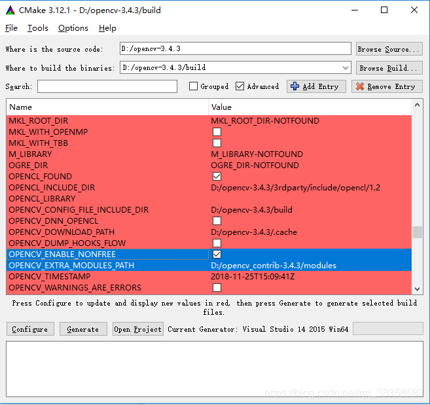Click the opencv_contrib-3.4.3/modules path value
The image size is (430, 405).
(274, 266)
